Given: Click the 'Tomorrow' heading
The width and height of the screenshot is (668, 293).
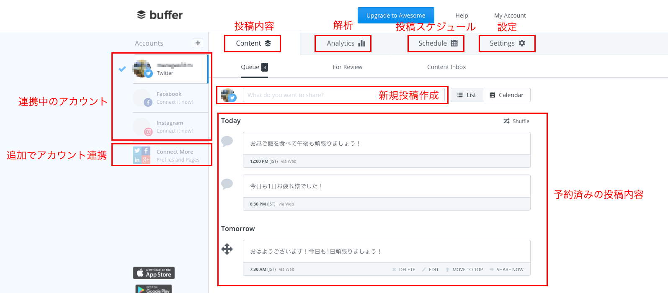Looking at the screenshot, I should pyautogui.click(x=238, y=229).
